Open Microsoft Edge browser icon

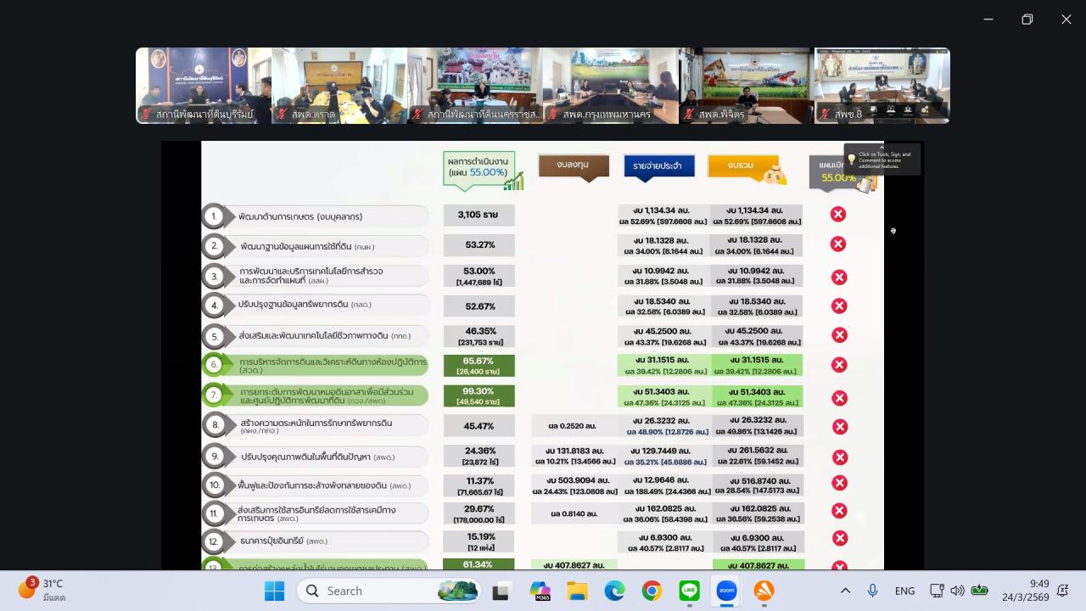(x=614, y=591)
